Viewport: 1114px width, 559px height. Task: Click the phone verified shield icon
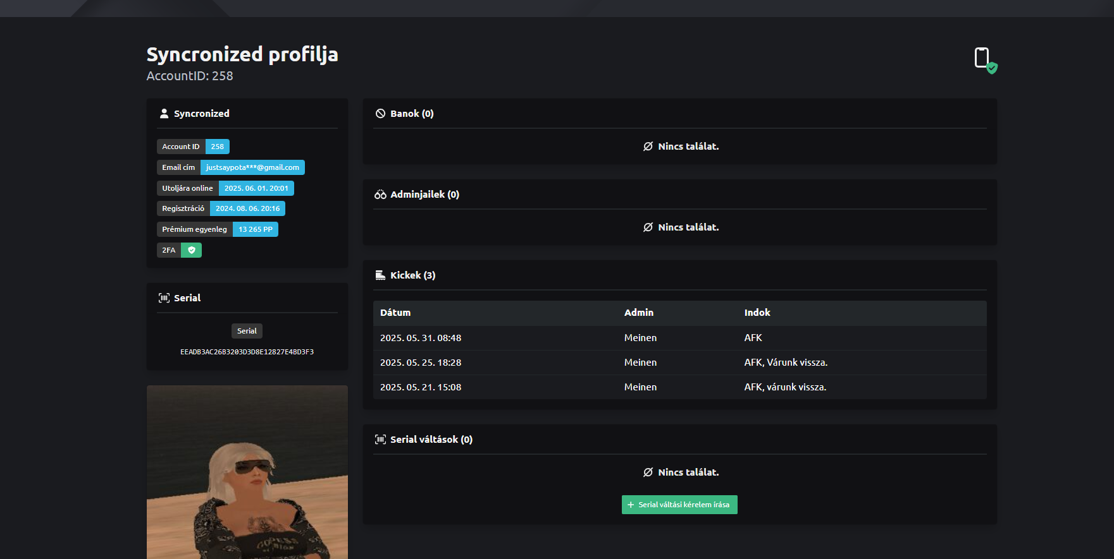pos(985,60)
